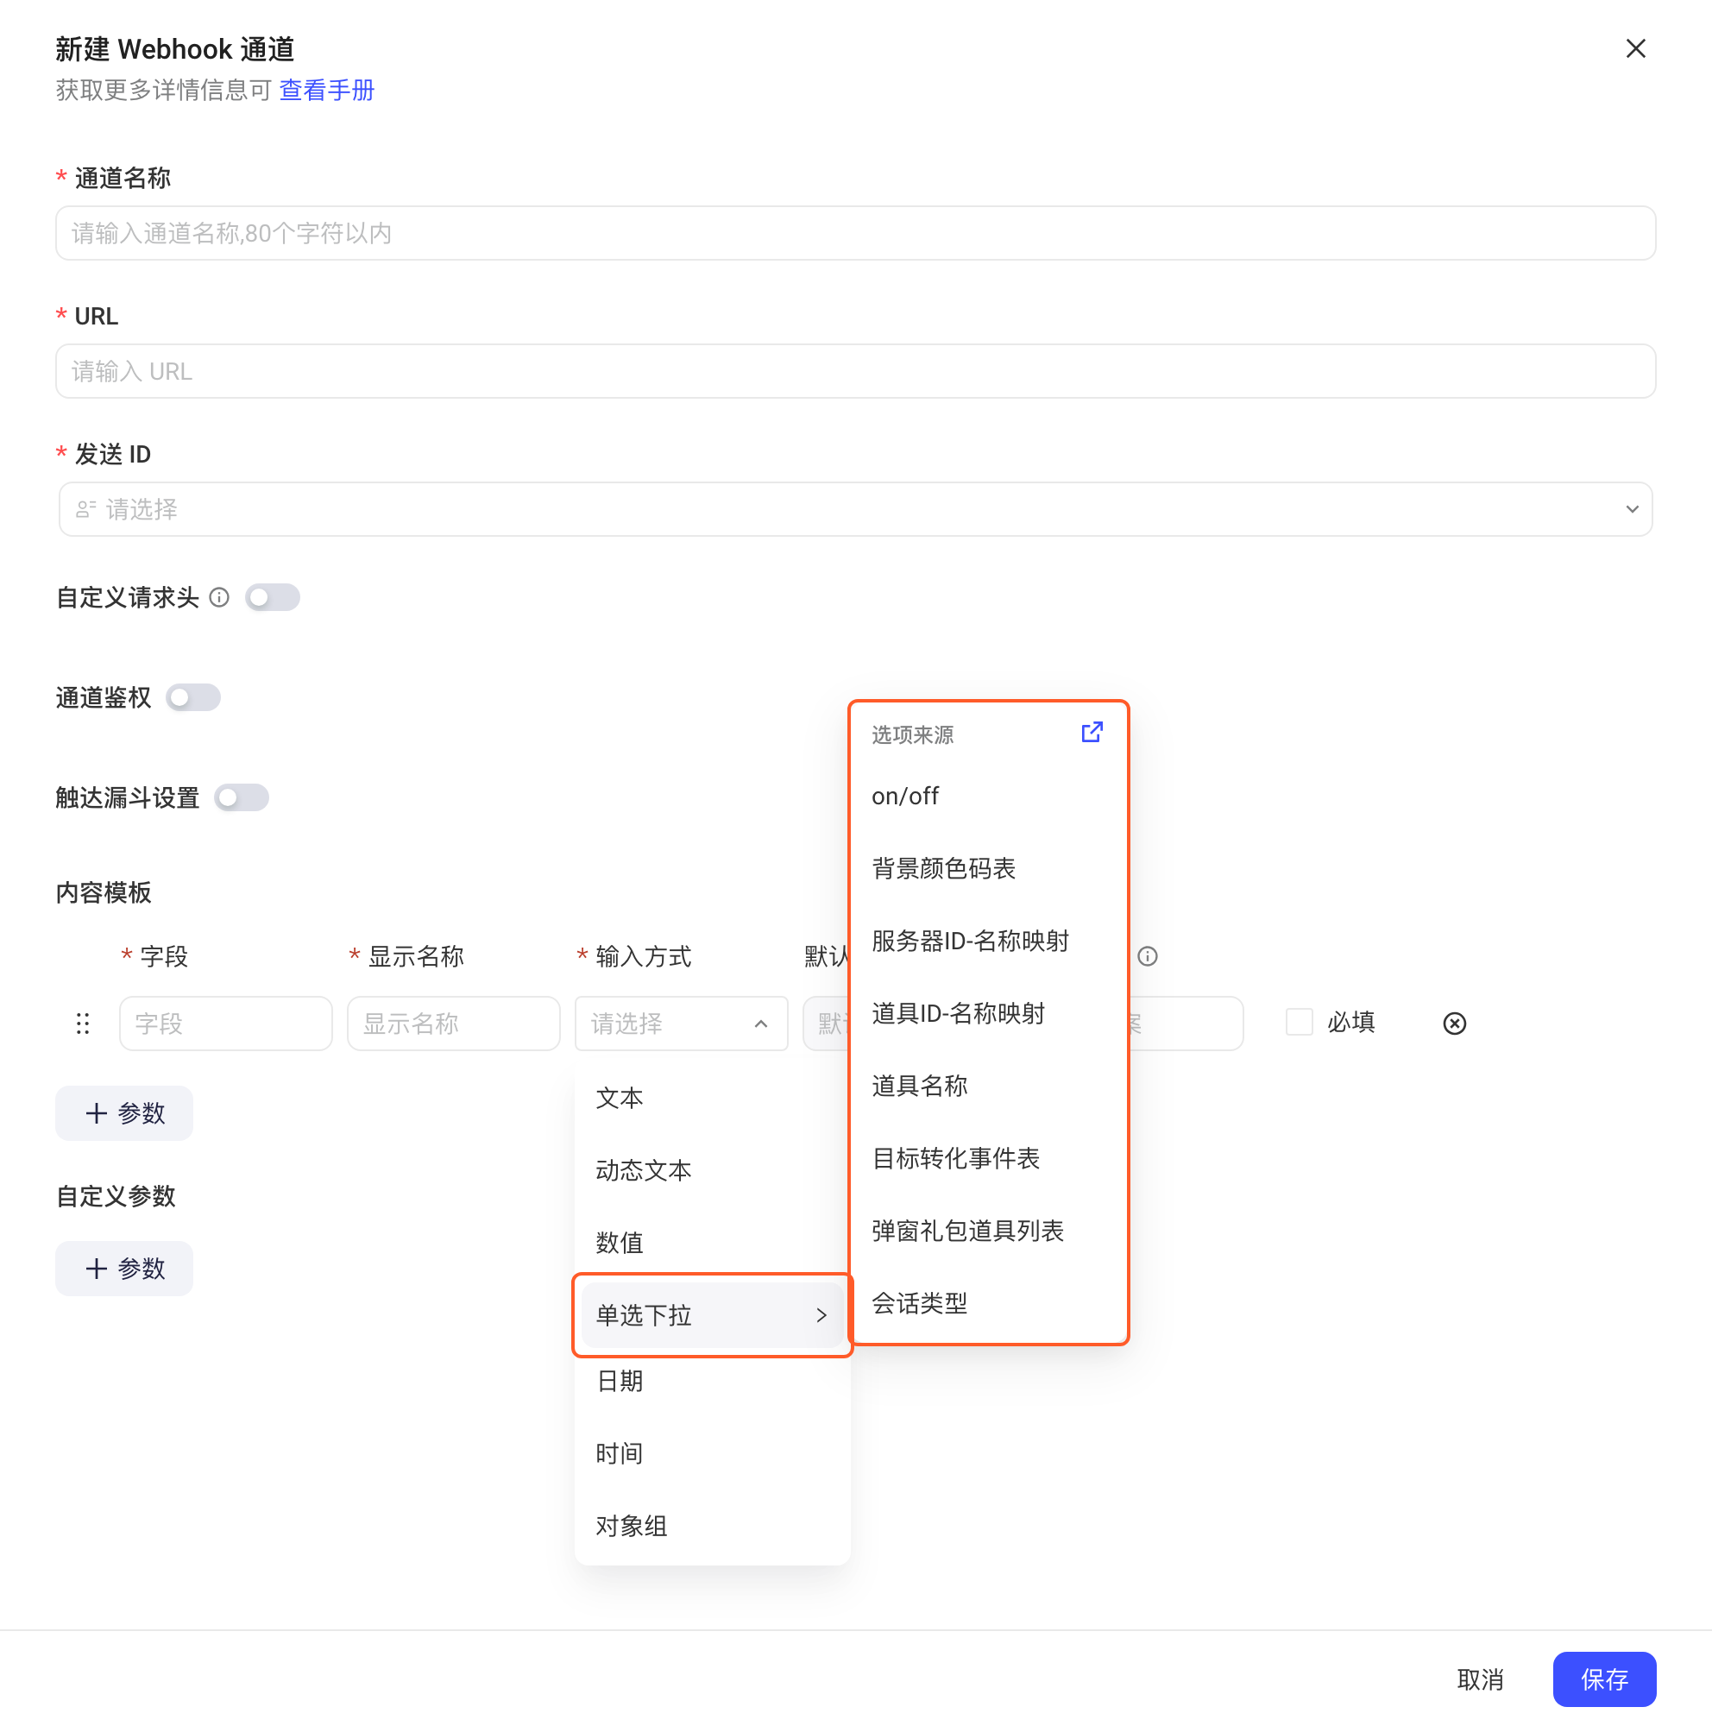
Task: Choose 数值 input type
Action: point(713,1243)
